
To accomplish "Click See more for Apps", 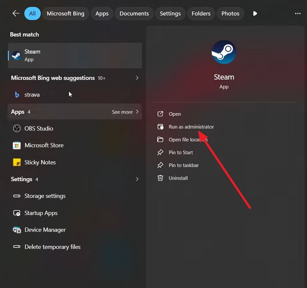I will click(x=122, y=112).
